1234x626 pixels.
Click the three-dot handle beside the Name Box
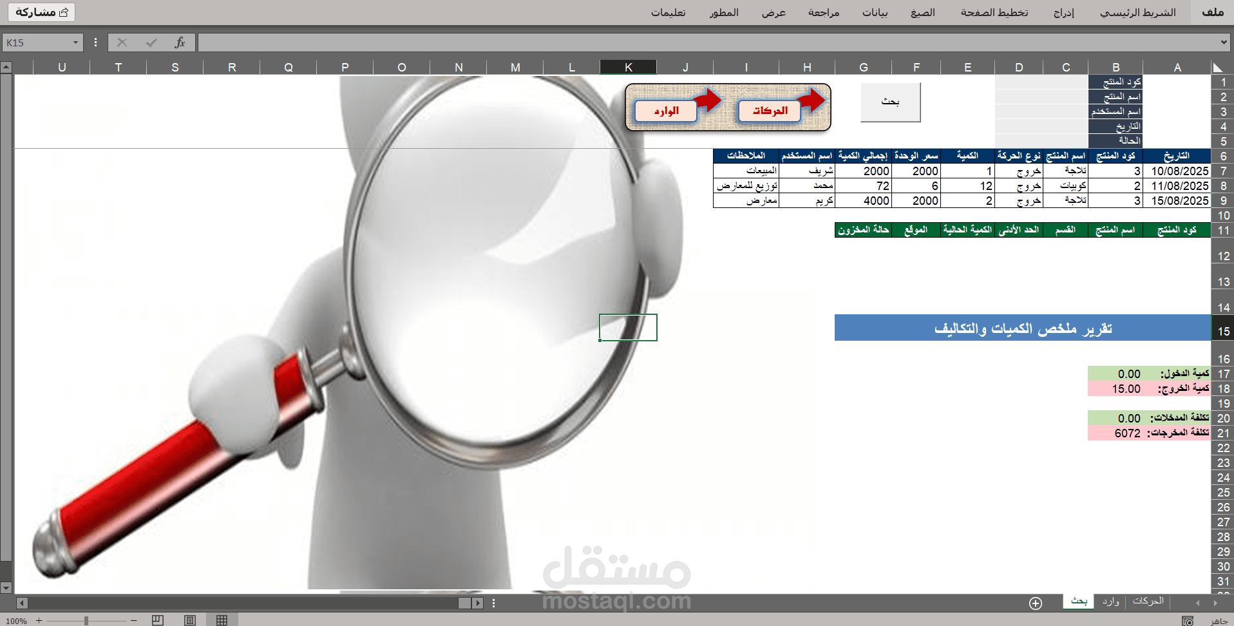(95, 43)
